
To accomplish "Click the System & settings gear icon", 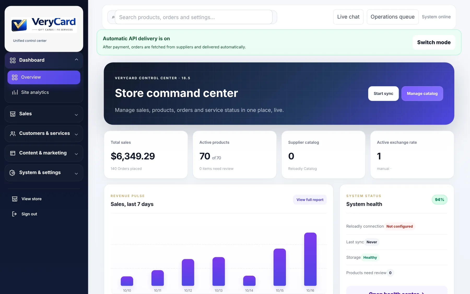I will tap(12, 173).
